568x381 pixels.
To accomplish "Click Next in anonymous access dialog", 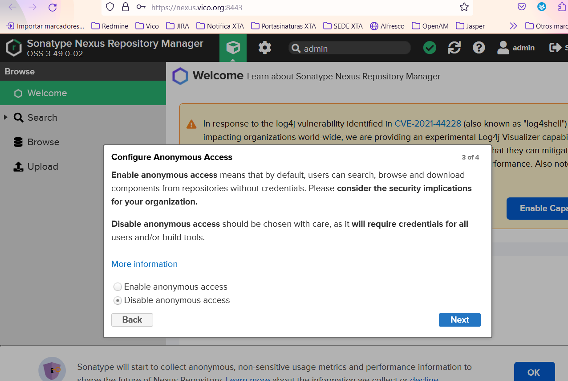I will [x=460, y=320].
